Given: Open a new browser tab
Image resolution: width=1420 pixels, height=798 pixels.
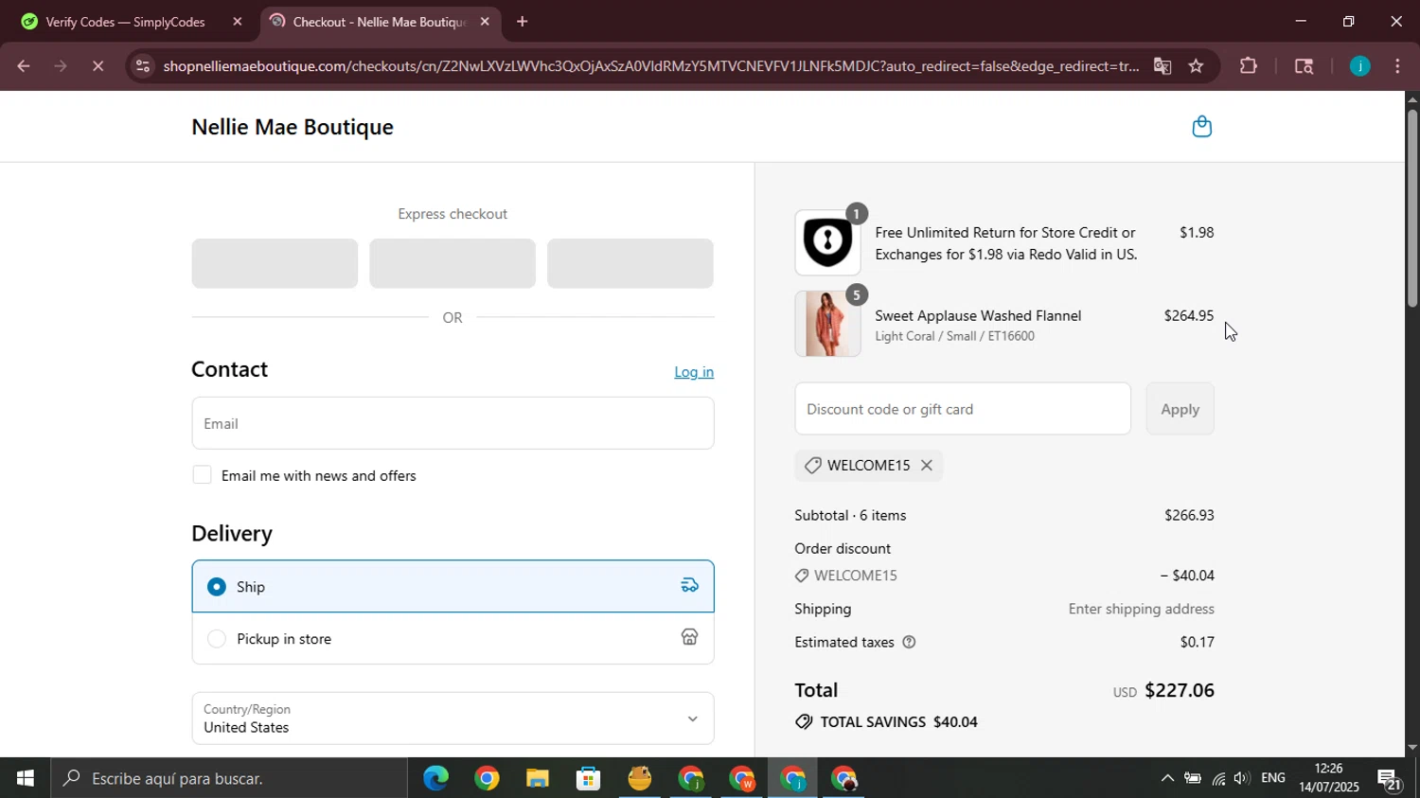Looking at the screenshot, I should tap(522, 22).
